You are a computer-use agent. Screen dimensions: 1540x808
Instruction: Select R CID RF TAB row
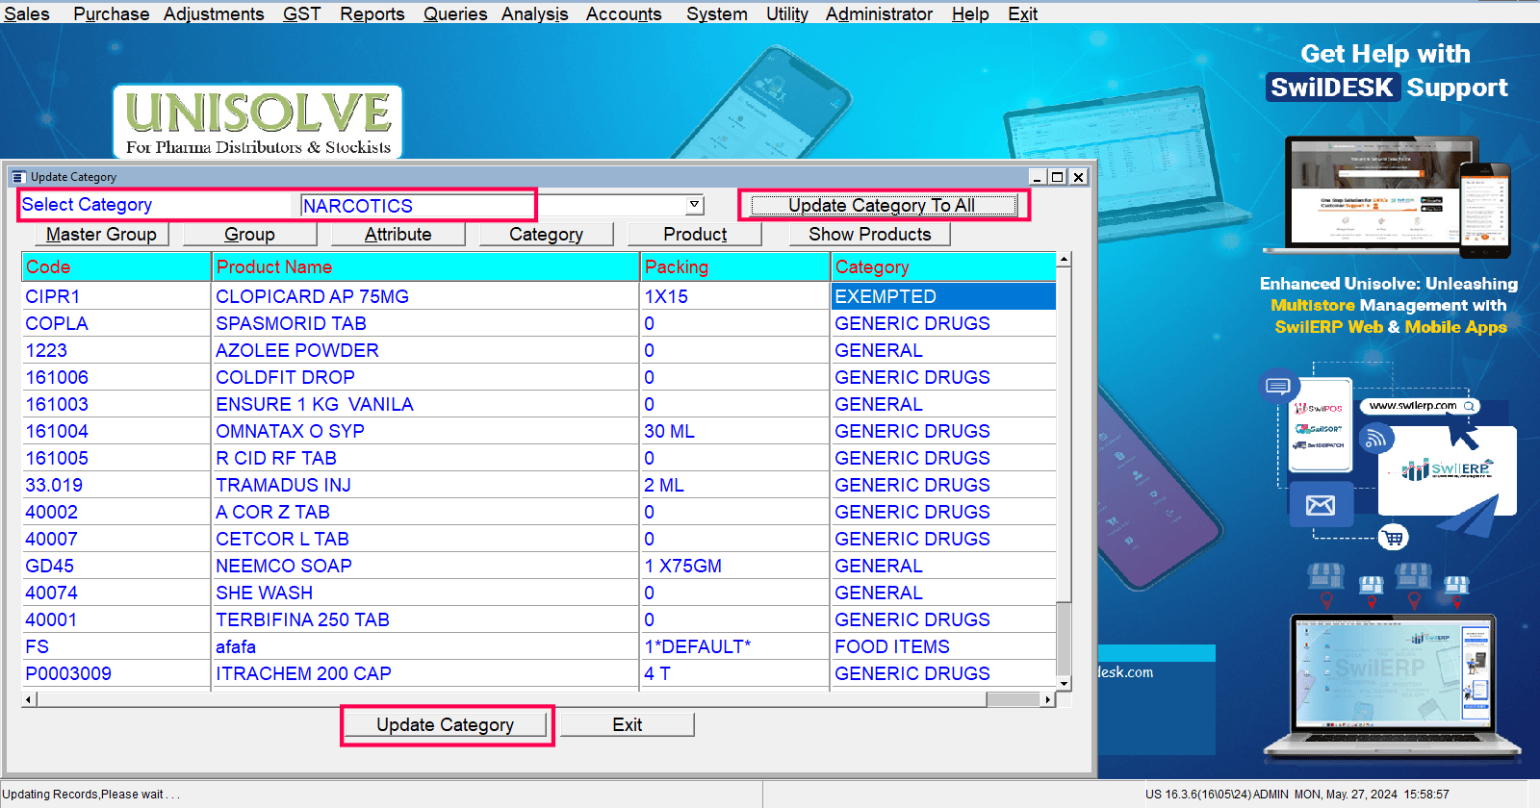pos(426,458)
